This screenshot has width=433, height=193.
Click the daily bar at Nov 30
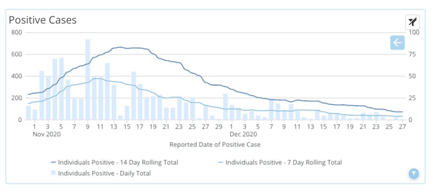tap(226, 107)
